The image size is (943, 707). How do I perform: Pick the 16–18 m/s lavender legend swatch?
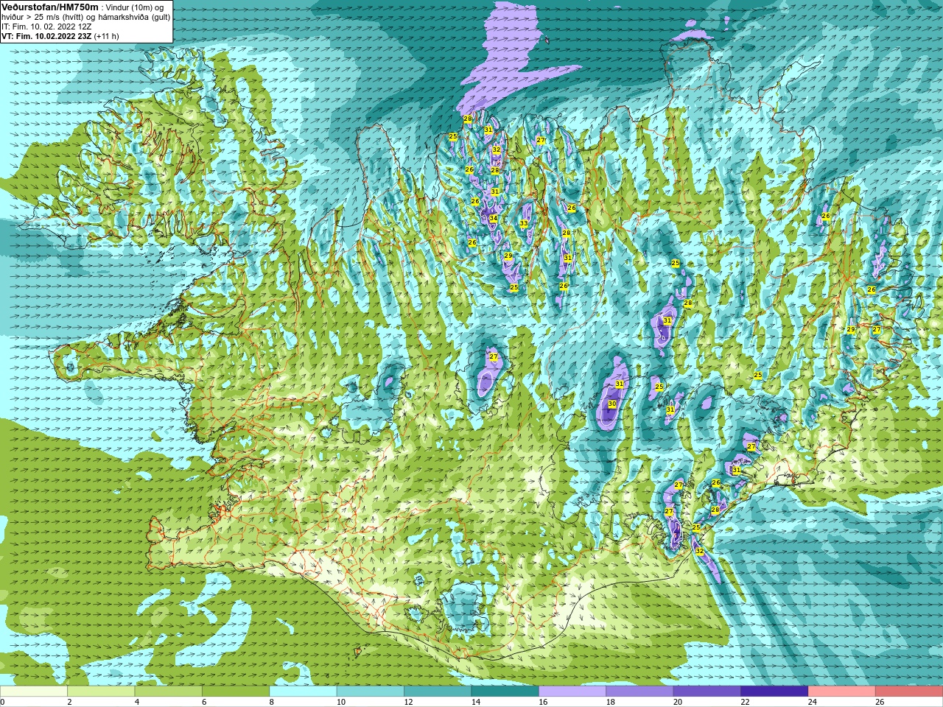tap(572, 692)
